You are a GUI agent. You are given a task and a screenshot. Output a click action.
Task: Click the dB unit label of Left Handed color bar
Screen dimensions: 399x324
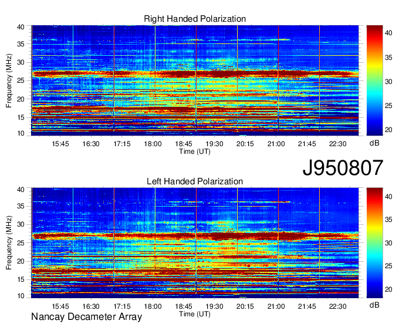click(x=374, y=305)
